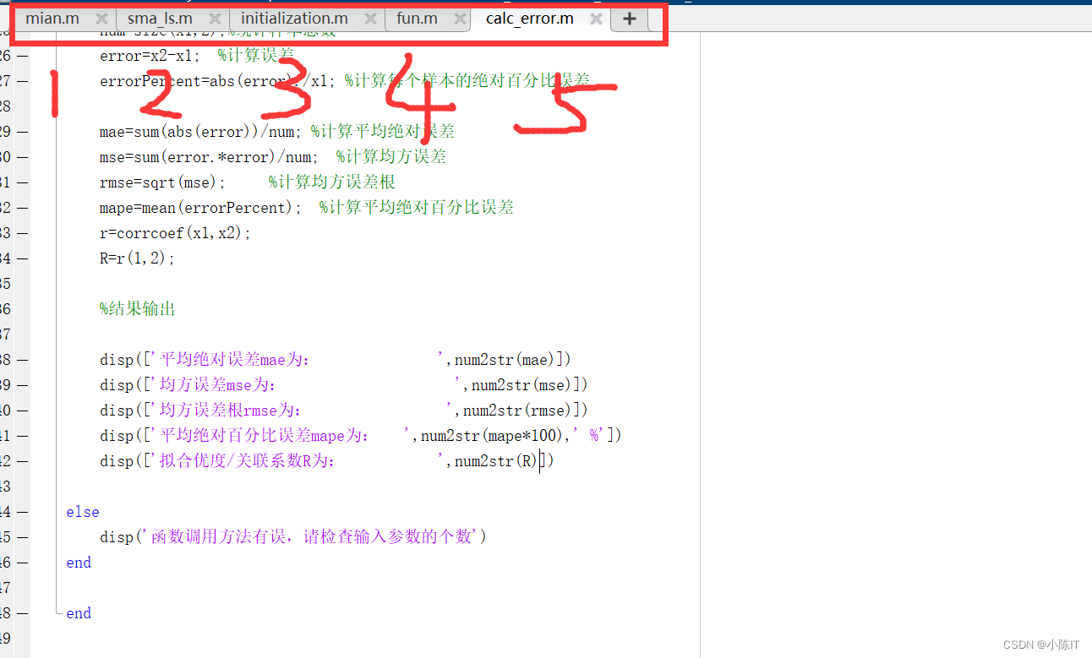Select the calc_error.m tab

[530, 19]
